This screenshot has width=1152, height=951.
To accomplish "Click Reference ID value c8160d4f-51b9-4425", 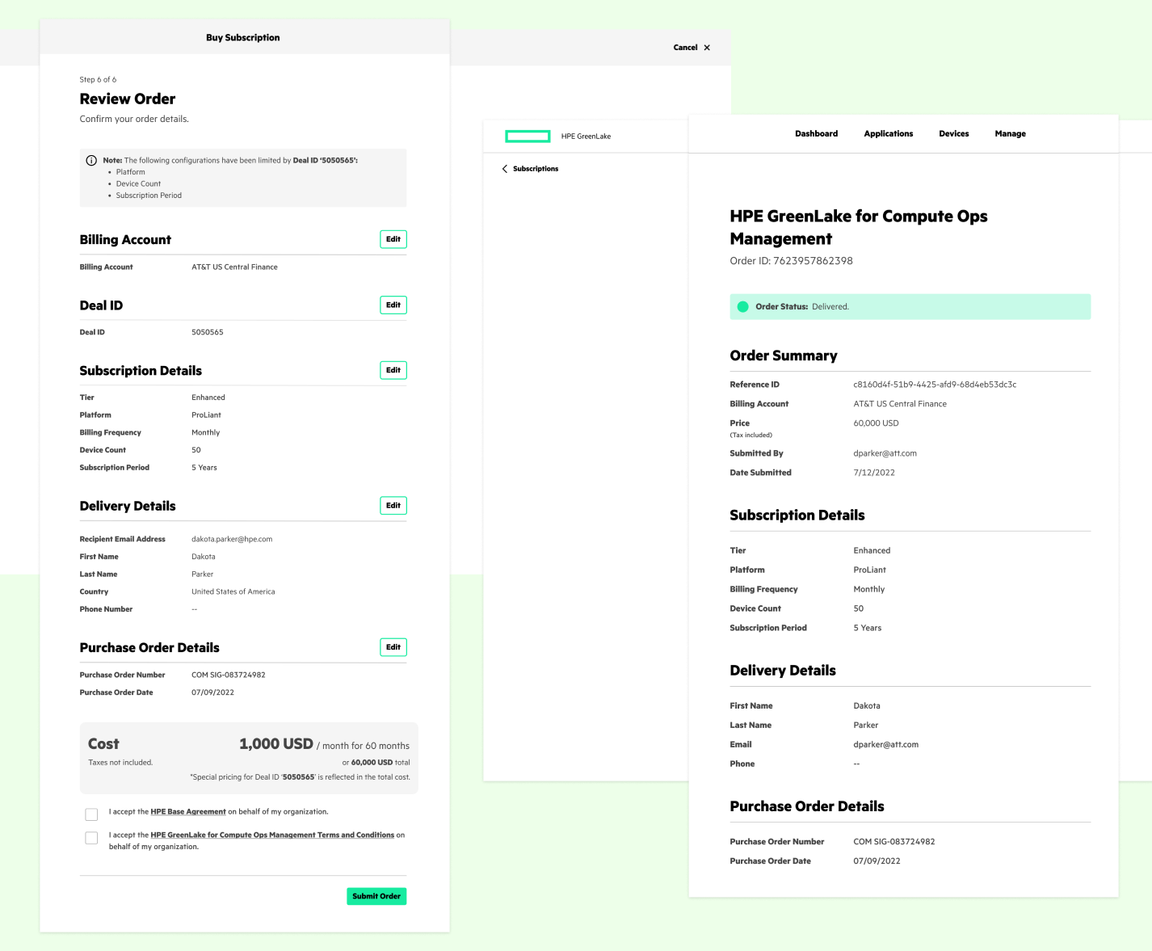I will click(935, 385).
